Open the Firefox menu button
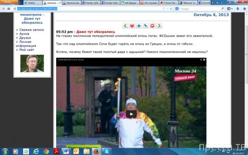The width and height of the screenshot is (248, 155). (9, 2)
